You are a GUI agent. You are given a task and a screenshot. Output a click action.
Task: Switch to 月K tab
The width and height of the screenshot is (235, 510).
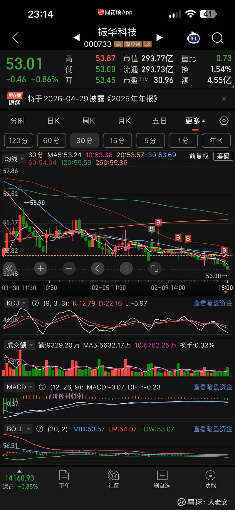[124, 121]
